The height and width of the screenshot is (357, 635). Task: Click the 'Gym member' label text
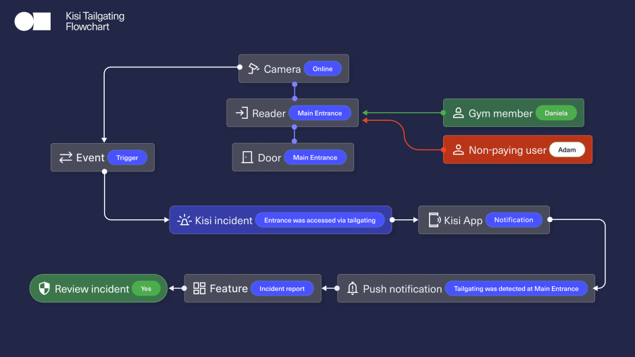(x=501, y=114)
